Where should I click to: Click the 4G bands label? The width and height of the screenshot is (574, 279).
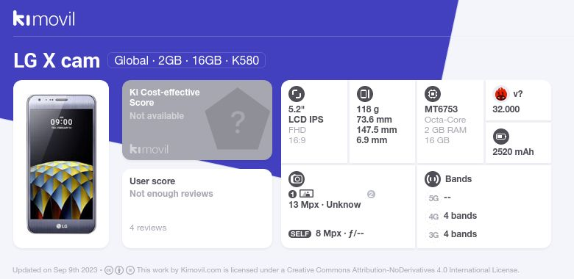pyautogui.click(x=433, y=217)
